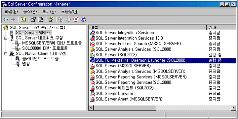
Task: Select 클라이언트 프로토콜 tree node
Action: click(40, 59)
